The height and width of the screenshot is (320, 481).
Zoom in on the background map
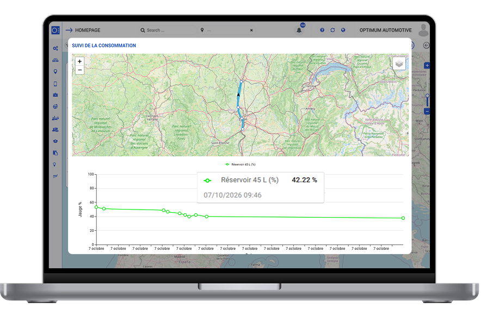[x=427, y=65]
